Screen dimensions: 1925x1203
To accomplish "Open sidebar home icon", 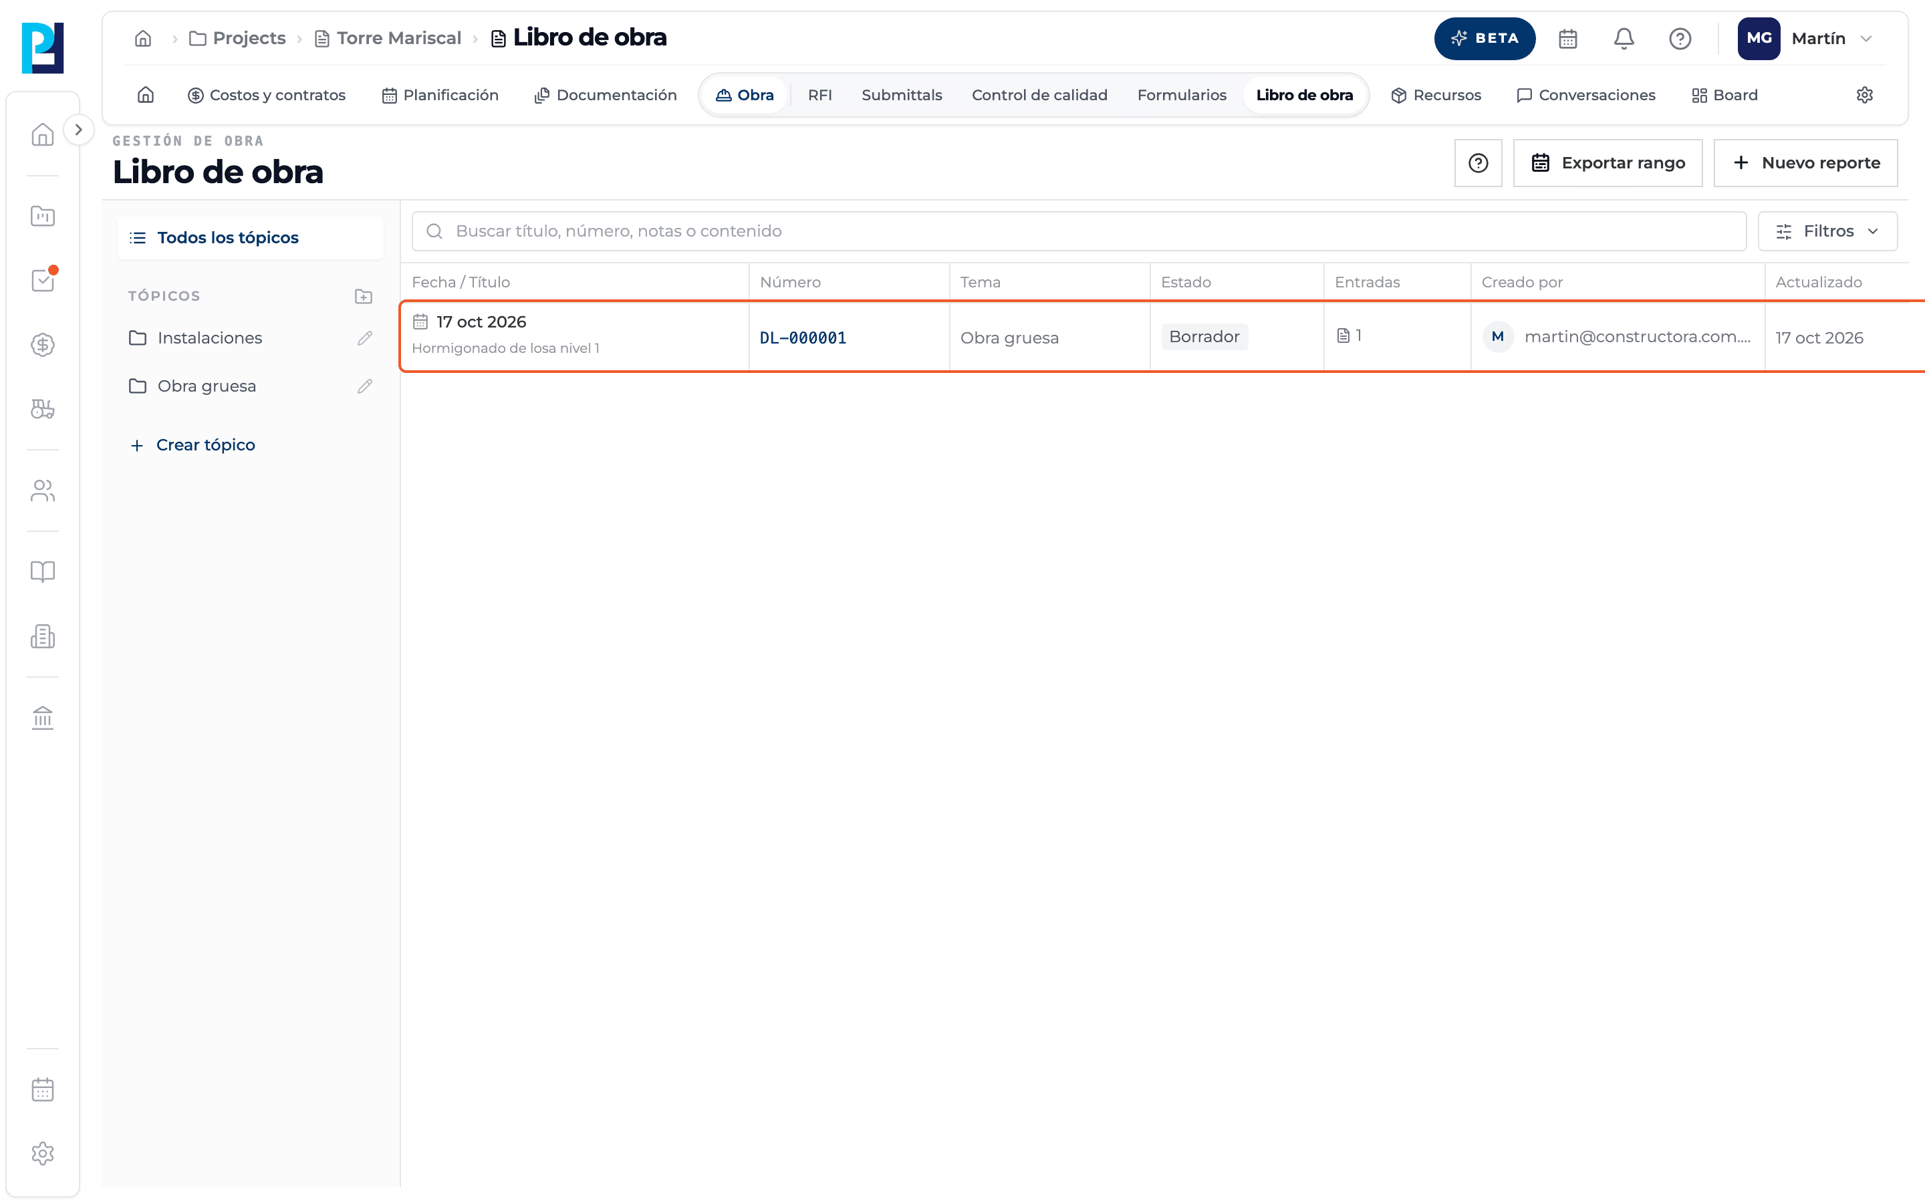I will 43,134.
